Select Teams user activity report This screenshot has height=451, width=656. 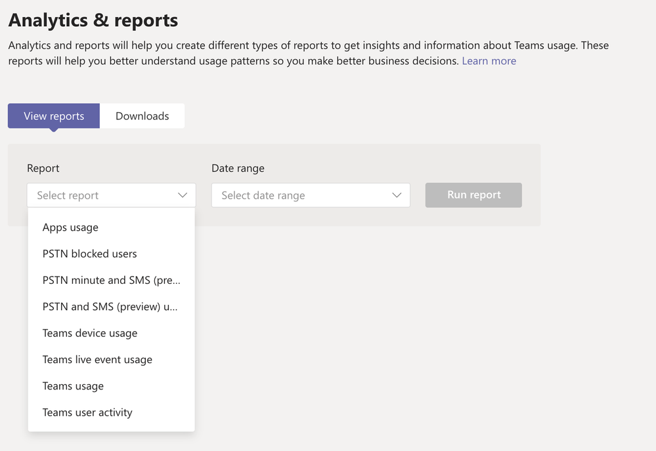(87, 412)
